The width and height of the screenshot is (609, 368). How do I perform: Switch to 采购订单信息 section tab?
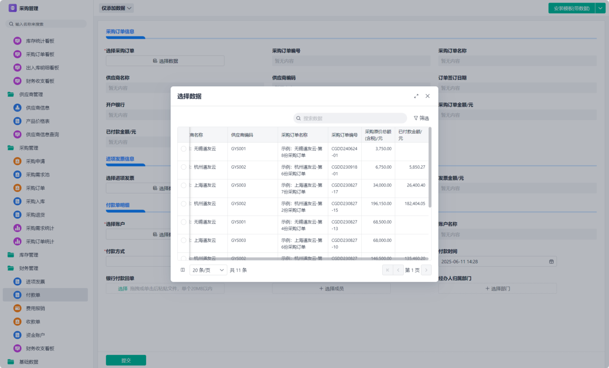pos(120,31)
